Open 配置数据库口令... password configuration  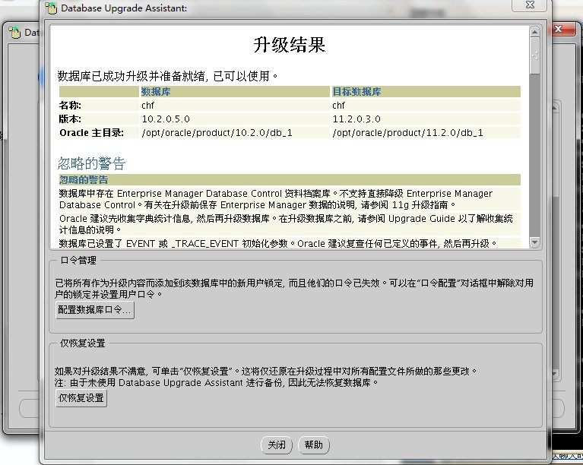pyautogui.click(x=95, y=310)
